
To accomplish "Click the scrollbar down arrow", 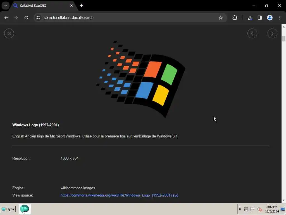I will [x=284, y=200].
